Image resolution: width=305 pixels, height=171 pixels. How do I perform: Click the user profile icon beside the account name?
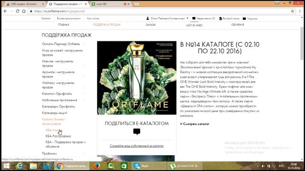pos(148,19)
